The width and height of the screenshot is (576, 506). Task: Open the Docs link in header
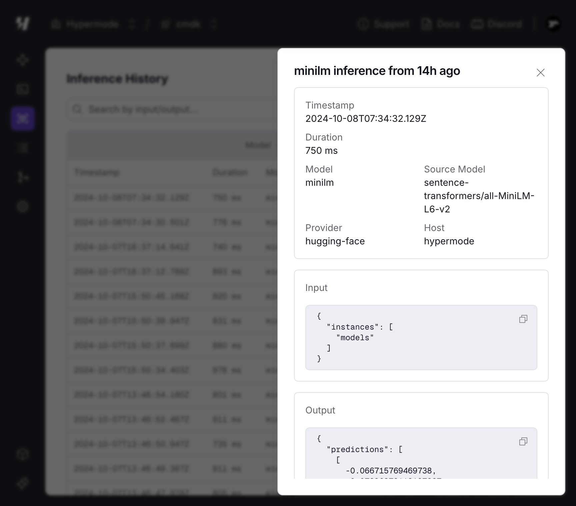click(440, 24)
